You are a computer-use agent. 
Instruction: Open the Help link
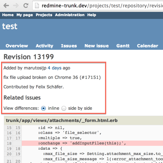click(x=92, y=15)
